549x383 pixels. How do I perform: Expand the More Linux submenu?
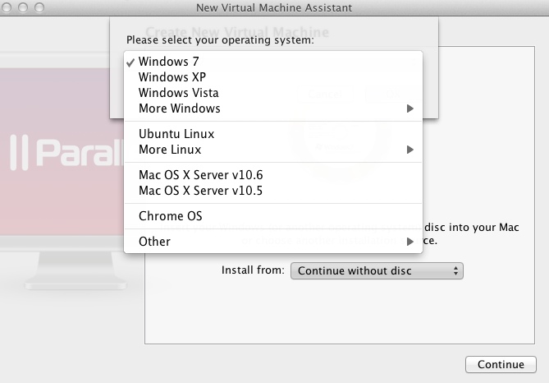pyautogui.click(x=273, y=150)
